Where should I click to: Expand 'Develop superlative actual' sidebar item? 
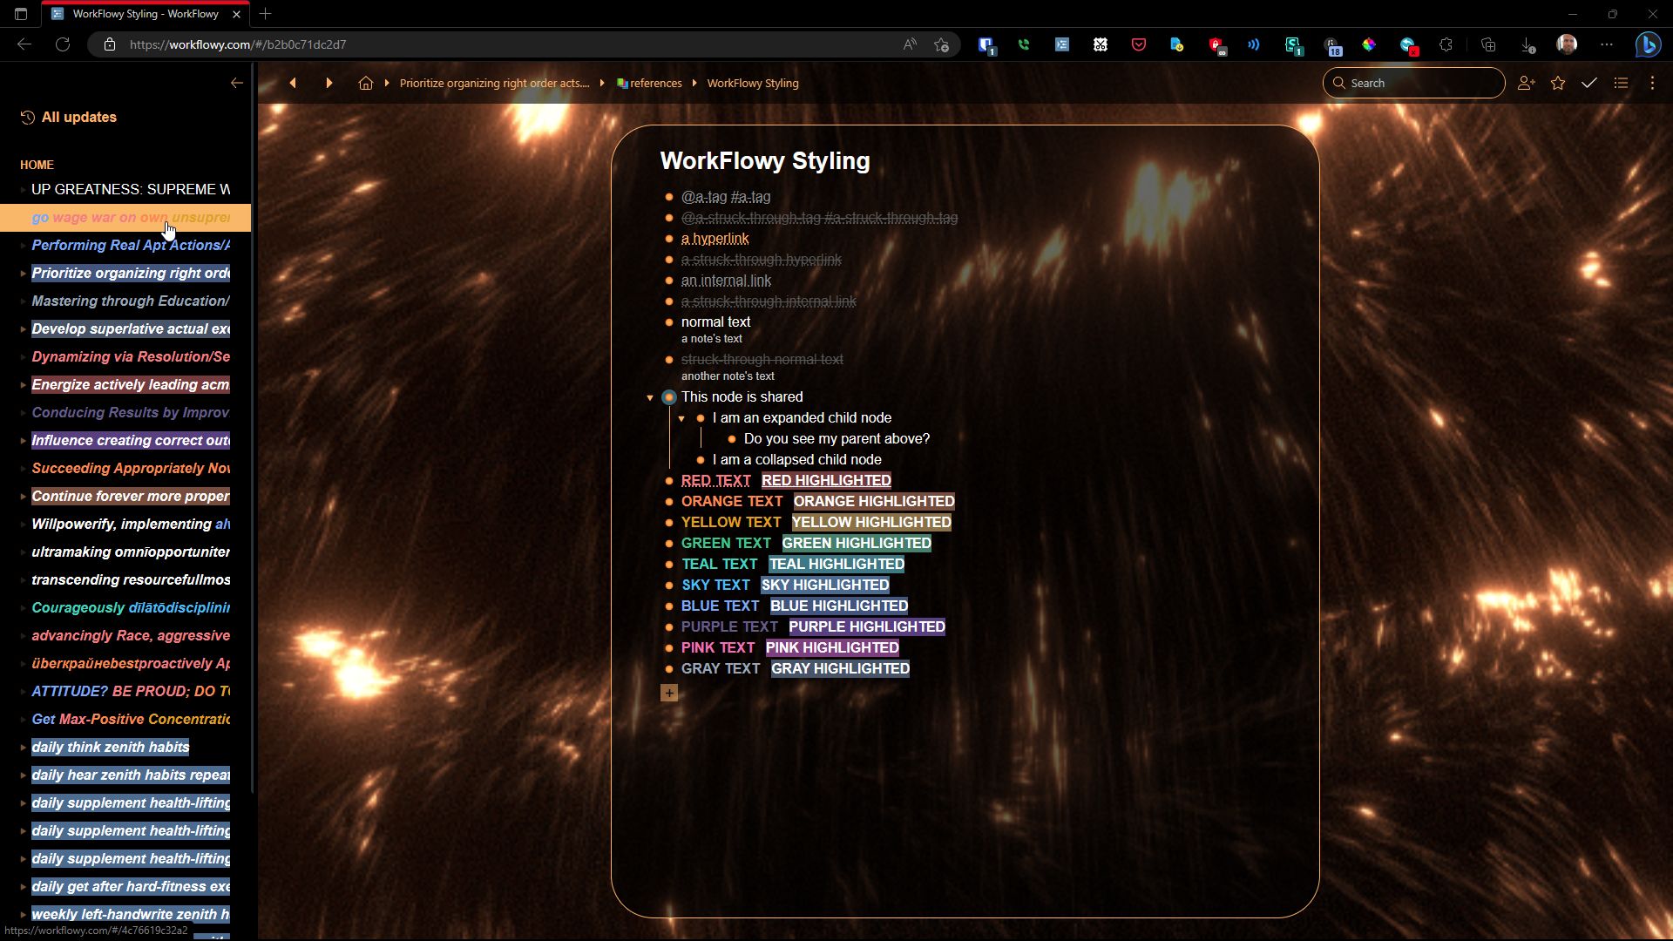(x=23, y=329)
